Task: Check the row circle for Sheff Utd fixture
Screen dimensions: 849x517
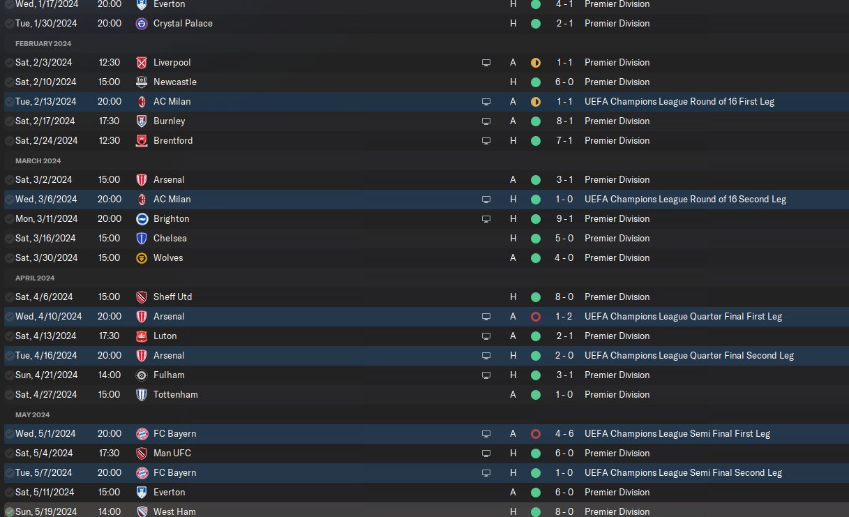Action: coord(9,297)
